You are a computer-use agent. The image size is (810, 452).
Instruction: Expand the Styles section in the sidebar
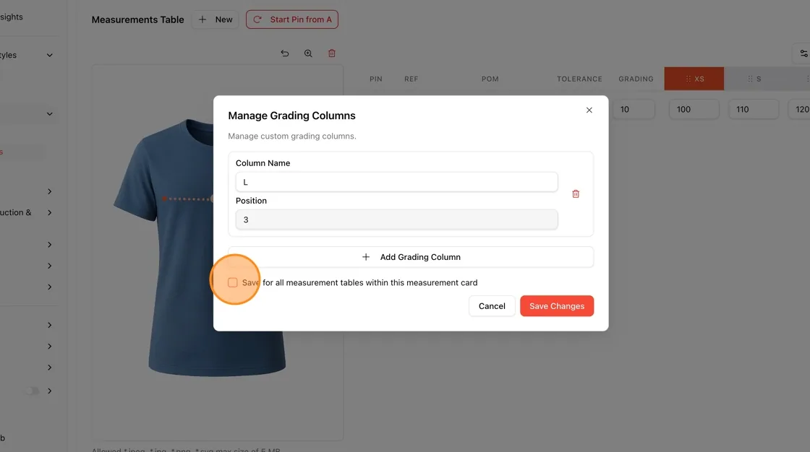(x=50, y=55)
